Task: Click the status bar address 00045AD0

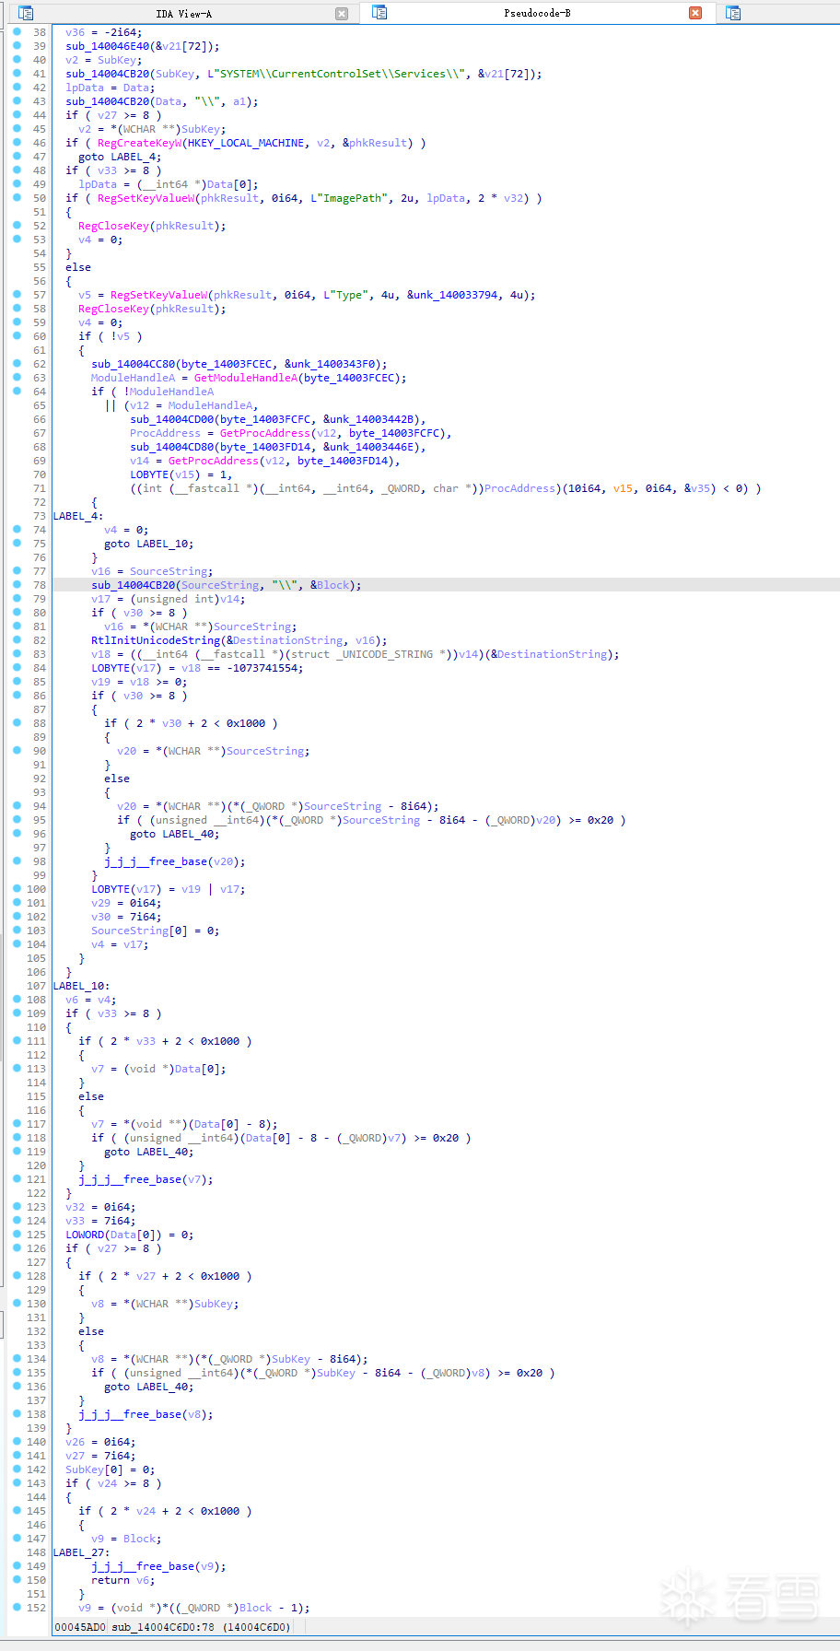Action: (x=79, y=1627)
